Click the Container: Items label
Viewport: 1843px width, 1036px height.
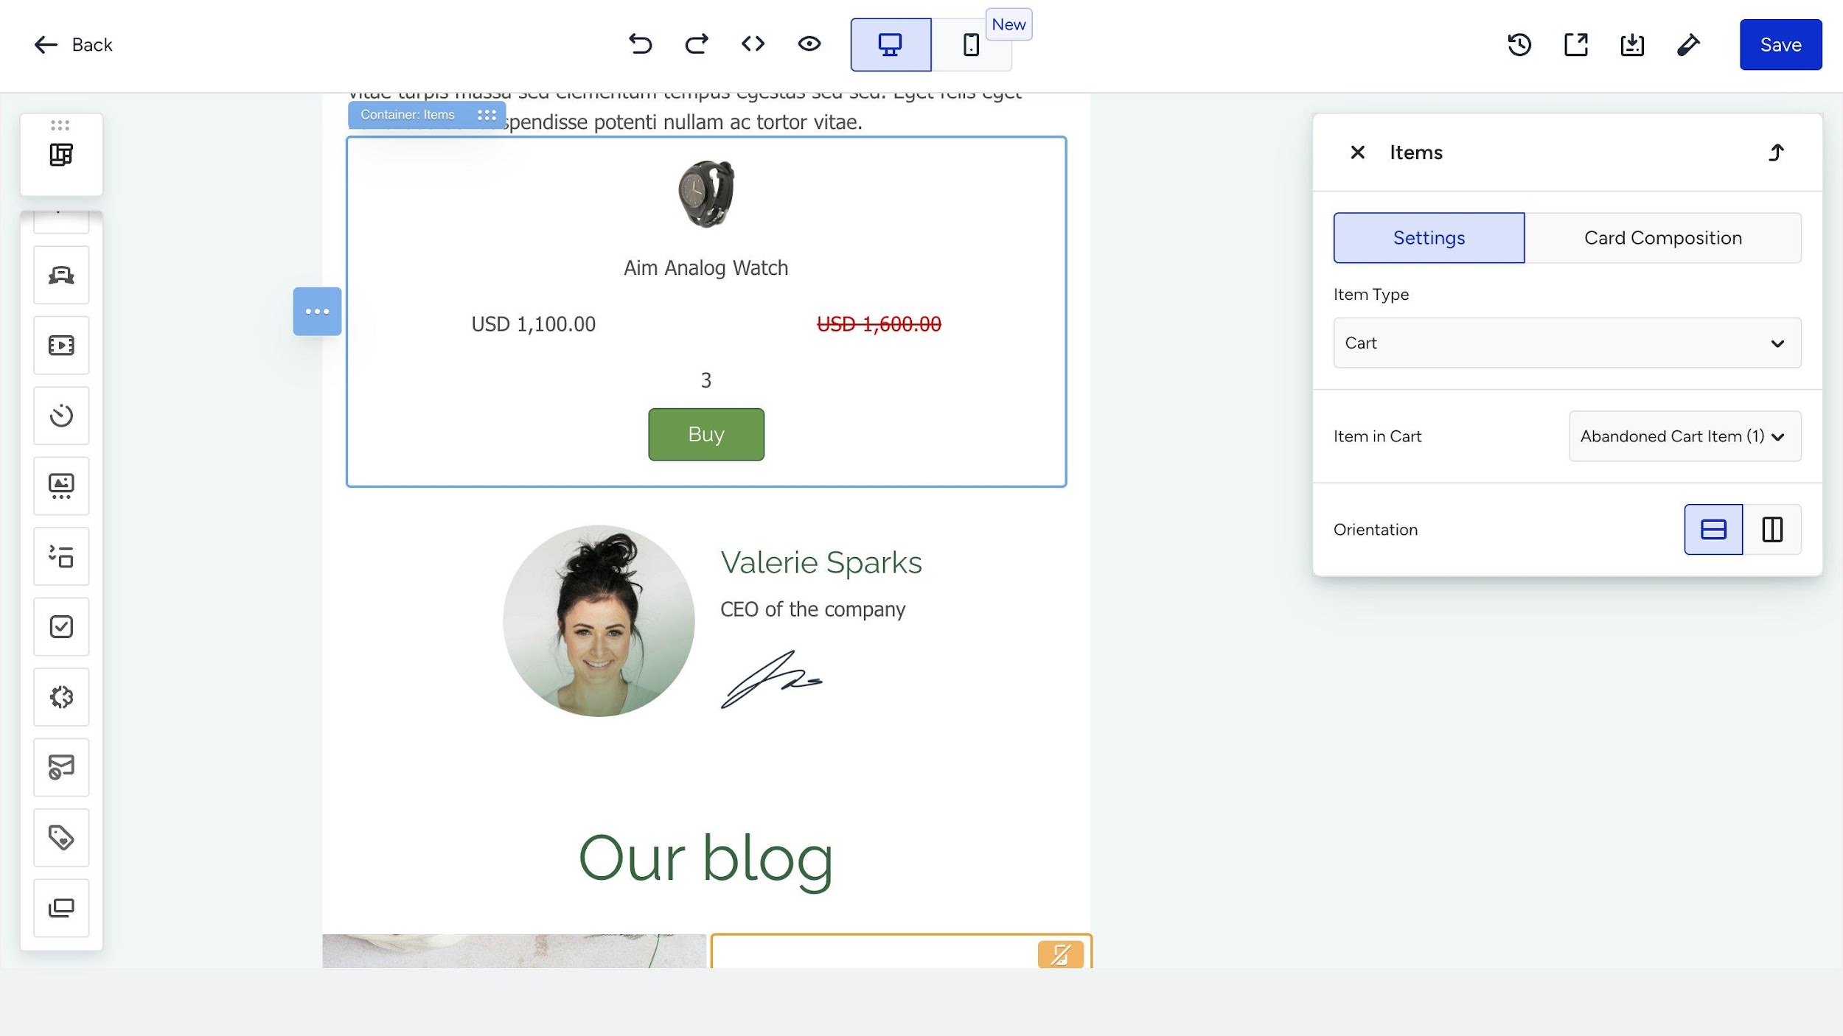tap(407, 115)
